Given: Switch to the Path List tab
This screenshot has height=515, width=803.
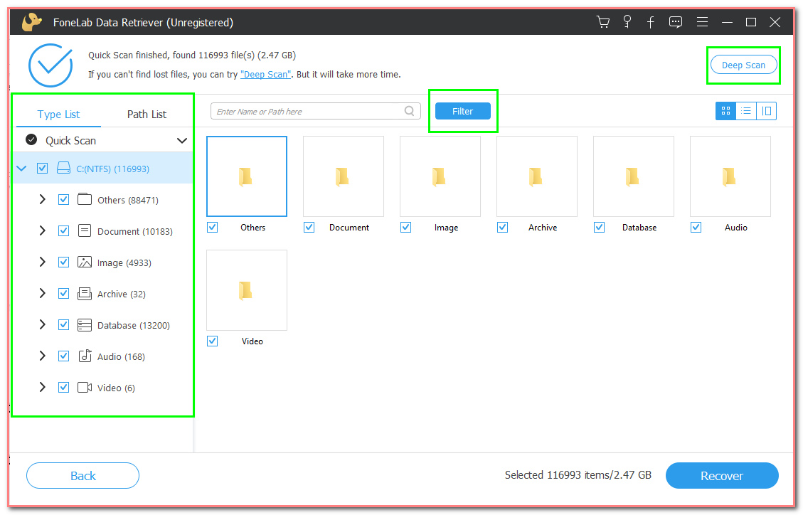Looking at the screenshot, I should pyautogui.click(x=147, y=114).
